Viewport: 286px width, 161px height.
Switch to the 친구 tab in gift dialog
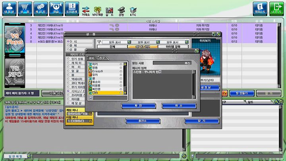(x=102, y=58)
